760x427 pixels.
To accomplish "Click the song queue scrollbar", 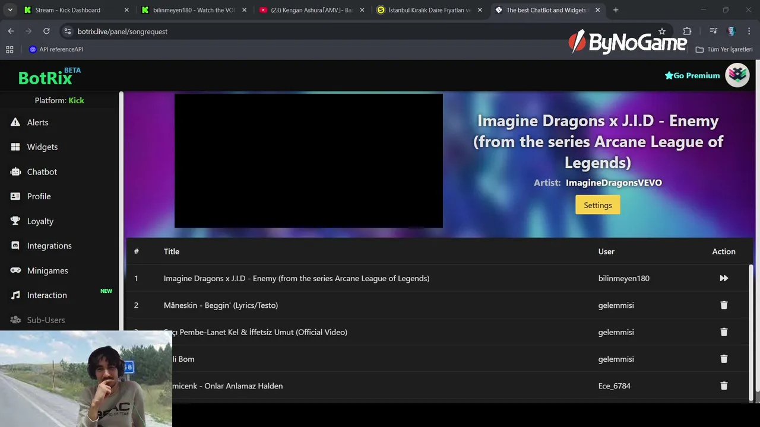I will (x=751, y=332).
